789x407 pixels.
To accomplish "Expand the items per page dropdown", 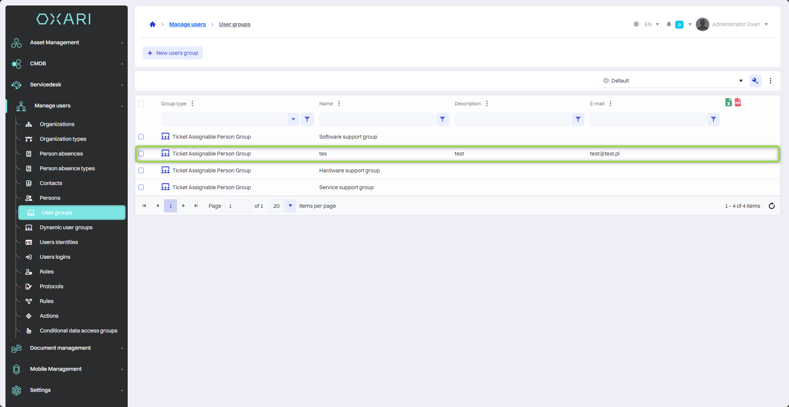I will (290, 206).
